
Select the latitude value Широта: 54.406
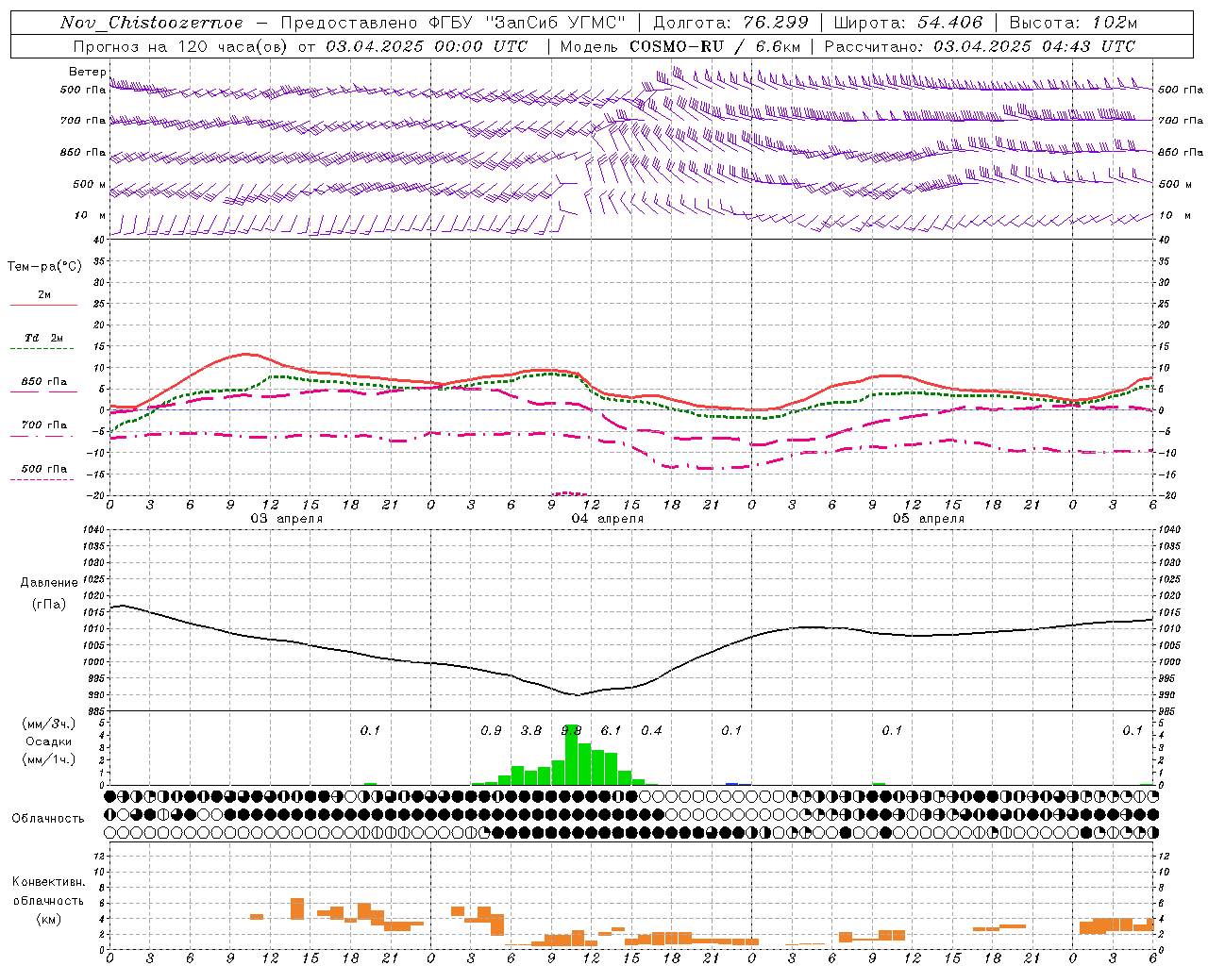[x=907, y=23]
